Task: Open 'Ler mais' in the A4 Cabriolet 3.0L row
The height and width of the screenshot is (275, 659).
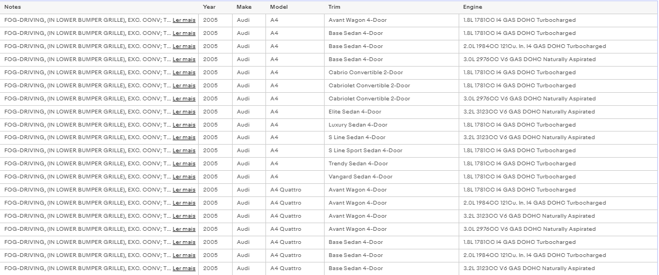Action: 184,99
